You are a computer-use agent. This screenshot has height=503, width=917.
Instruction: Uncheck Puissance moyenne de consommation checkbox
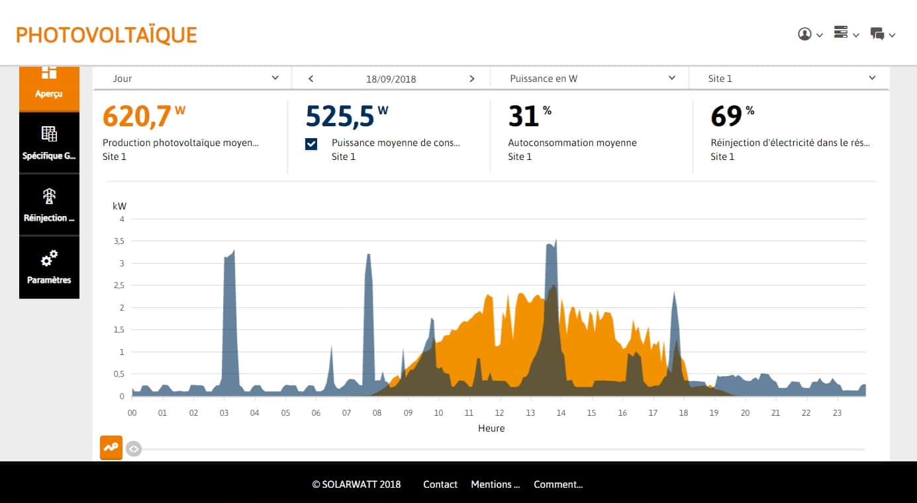click(311, 144)
